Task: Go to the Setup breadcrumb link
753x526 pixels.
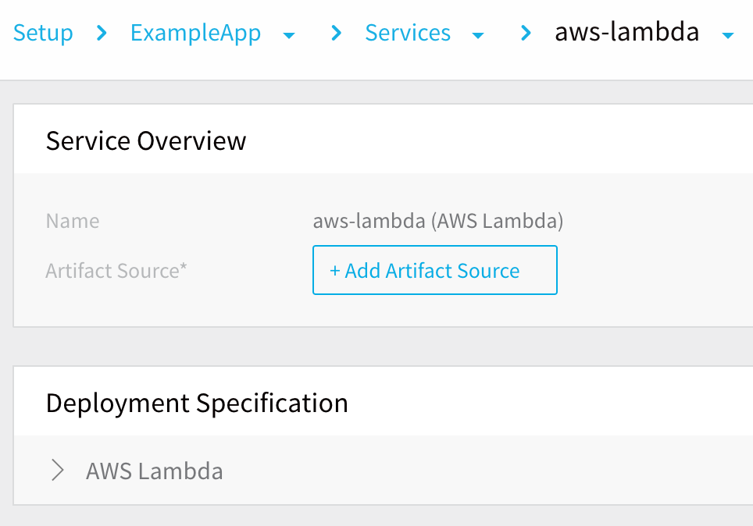Action: (x=43, y=33)
